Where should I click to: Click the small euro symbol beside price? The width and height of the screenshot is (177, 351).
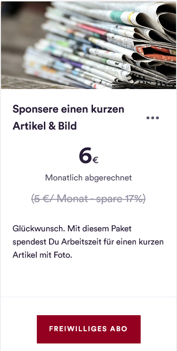[95, 160]
